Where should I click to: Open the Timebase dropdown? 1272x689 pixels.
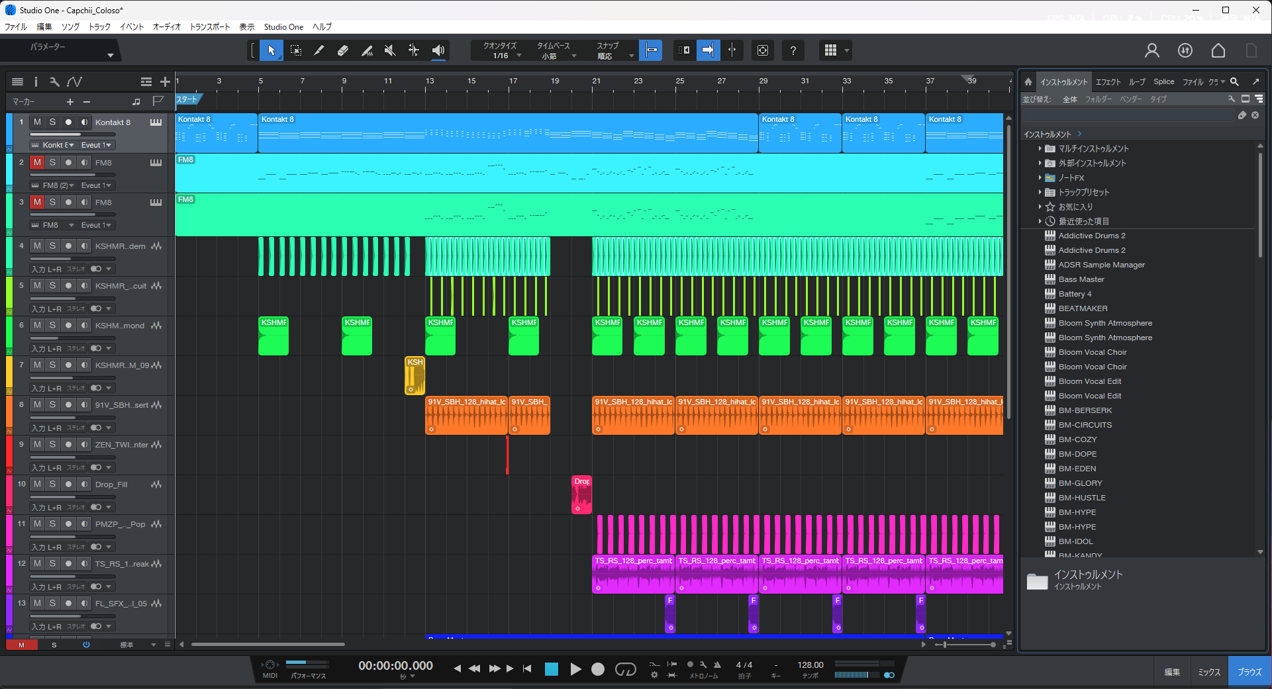pos(554,51)
